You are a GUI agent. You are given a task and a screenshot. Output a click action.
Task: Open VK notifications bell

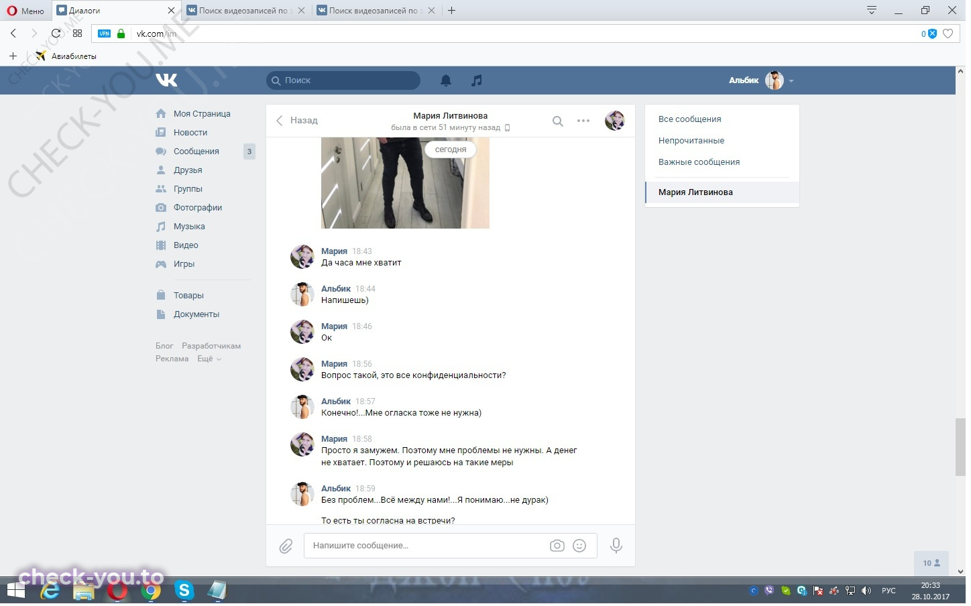click(x=446, y=80)
